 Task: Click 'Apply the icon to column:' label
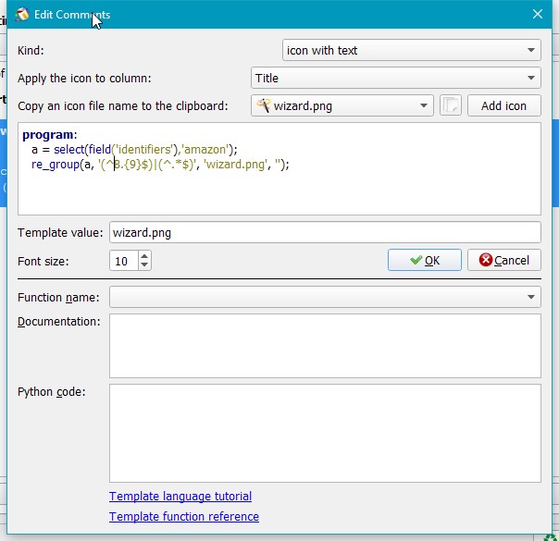[84, 78]
